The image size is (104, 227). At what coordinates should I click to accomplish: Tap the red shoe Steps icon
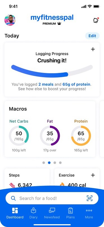coord(12,185)
